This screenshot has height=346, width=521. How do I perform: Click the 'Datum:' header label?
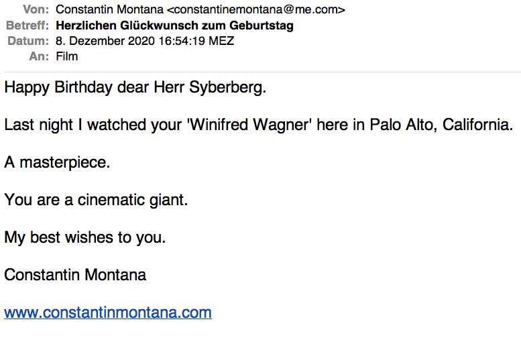click(x=29, y=41)
